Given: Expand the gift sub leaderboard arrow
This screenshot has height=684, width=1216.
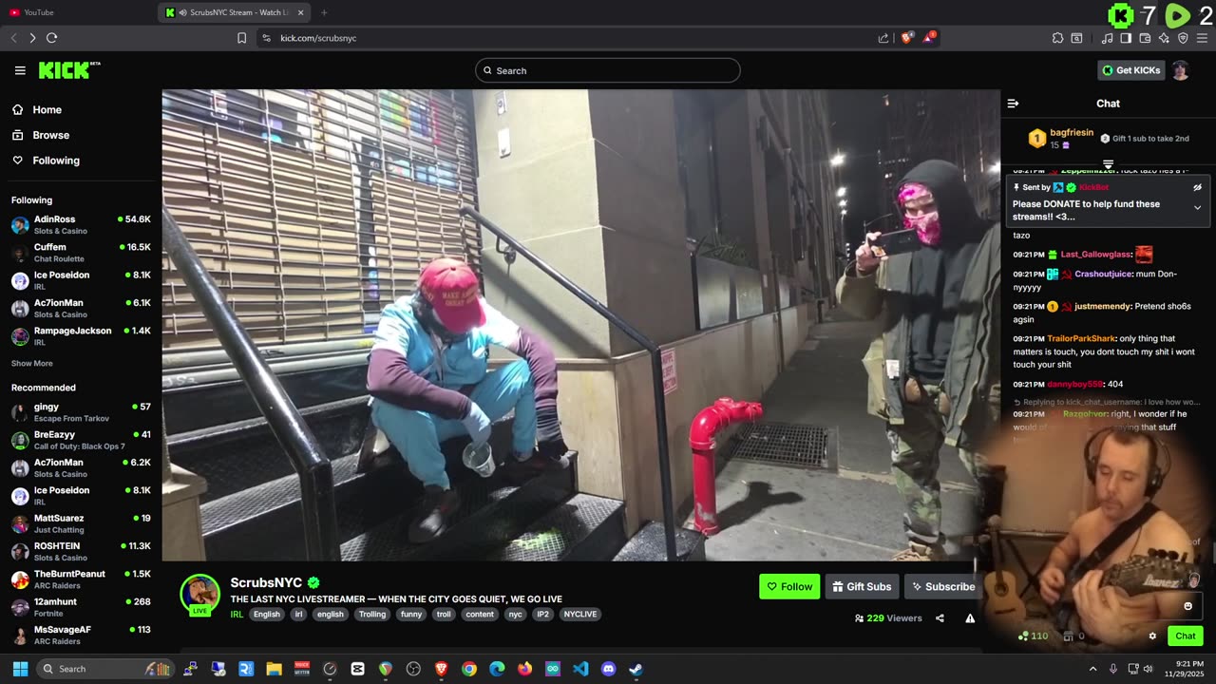Looking at the screenshot, I should [x=1108, y=166].
